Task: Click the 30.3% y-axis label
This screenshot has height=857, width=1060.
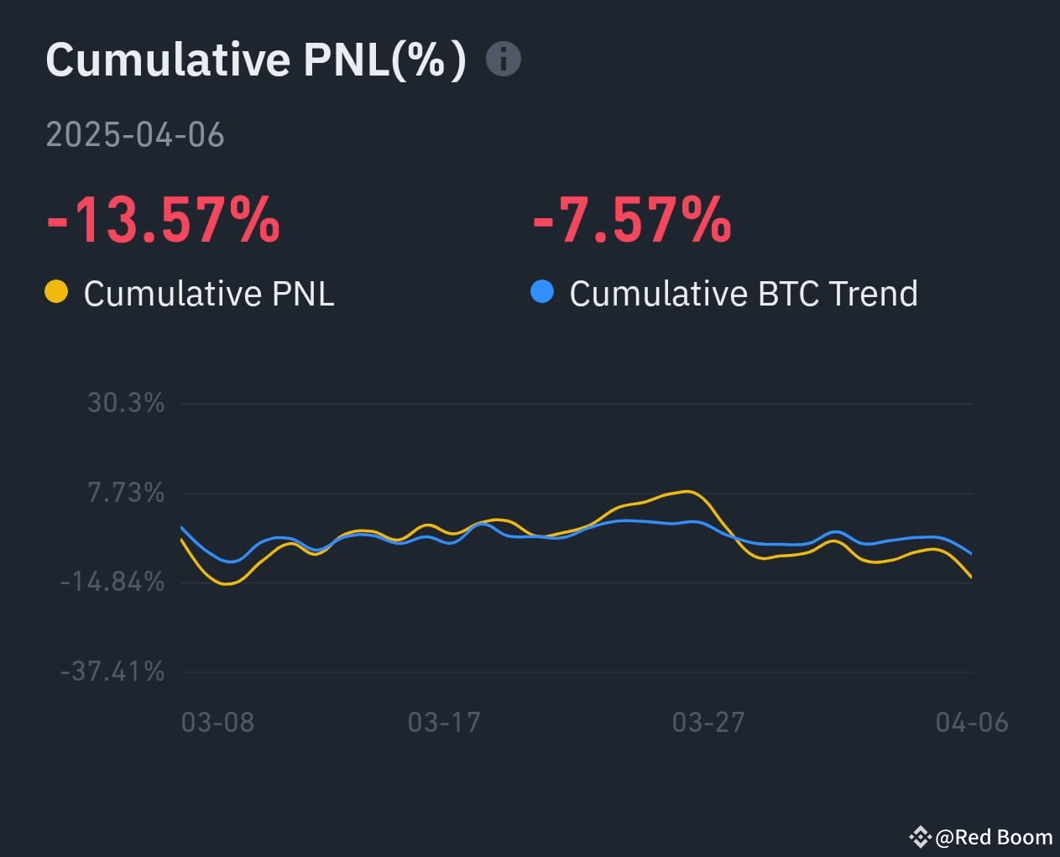Action: [126, 403]
